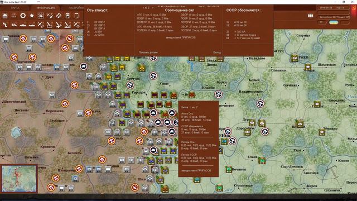The height and width of the screenshot is (201, 357).
Task: Click the Юхнов town label
Action: point(344,160)
